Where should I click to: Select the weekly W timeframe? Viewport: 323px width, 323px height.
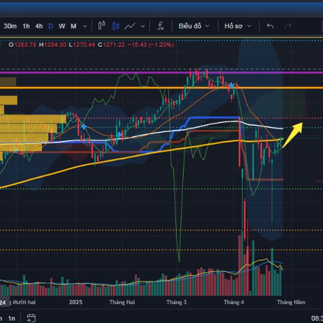(x=62, y=26)
